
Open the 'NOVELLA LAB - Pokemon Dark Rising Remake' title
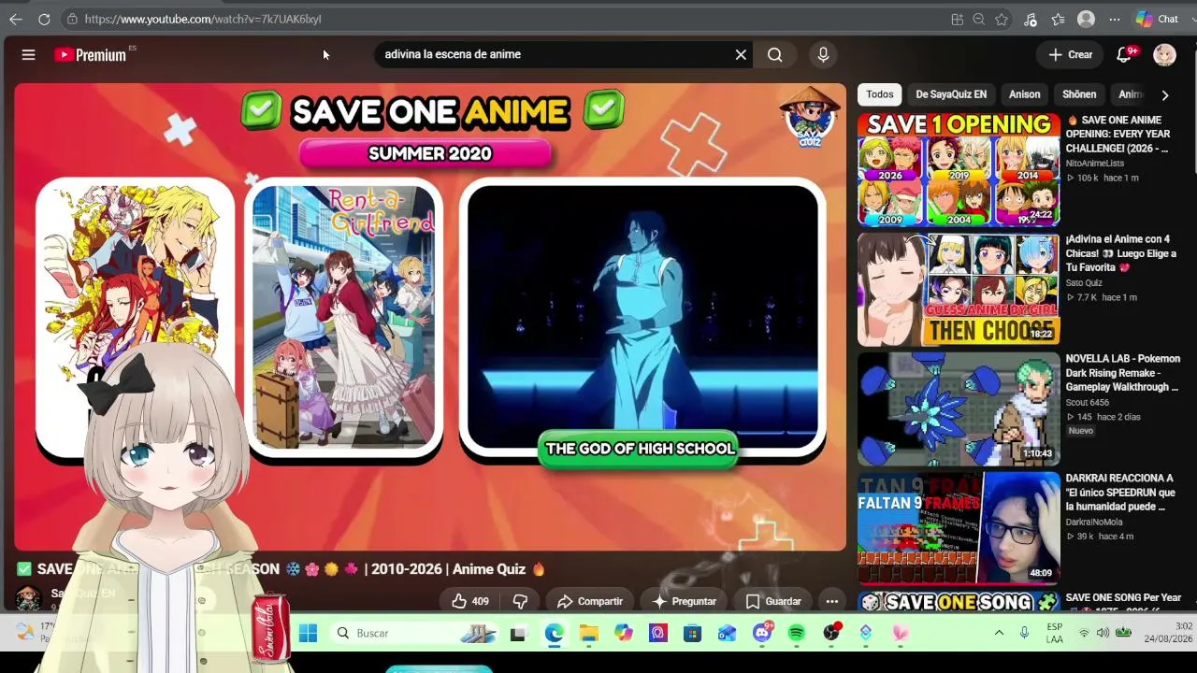tap(1122, 373)
